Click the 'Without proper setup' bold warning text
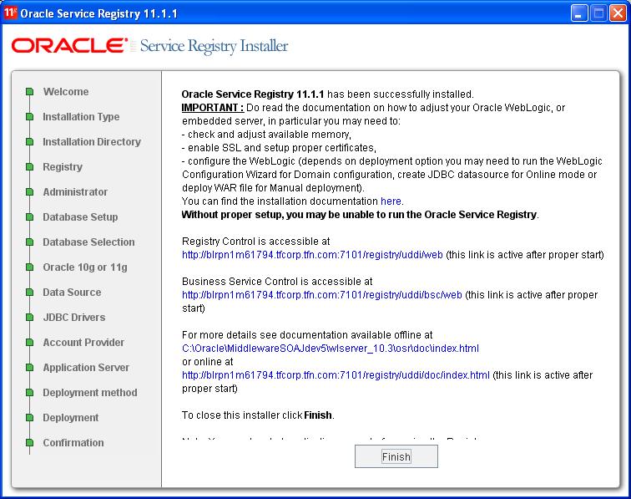 (x=361, y=215)
